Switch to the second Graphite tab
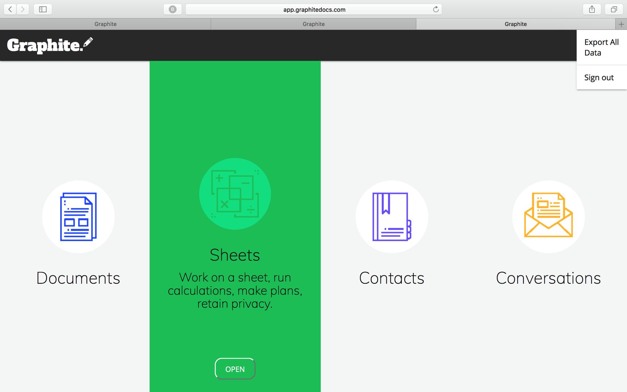Screen dimensions: 627x392 [313, 24]
